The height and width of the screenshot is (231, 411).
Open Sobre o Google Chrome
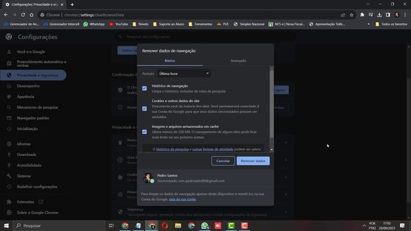pyautogui.click(x=37, y=212)
